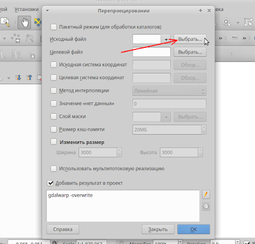The height and width of the screenshot is (244, 255).
Task: Open the Установки menu
Action: click(27, 10)
